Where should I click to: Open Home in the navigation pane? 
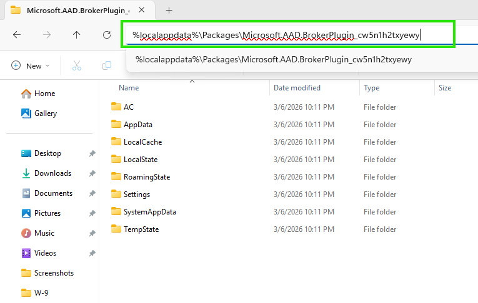(x=38, y=94)
